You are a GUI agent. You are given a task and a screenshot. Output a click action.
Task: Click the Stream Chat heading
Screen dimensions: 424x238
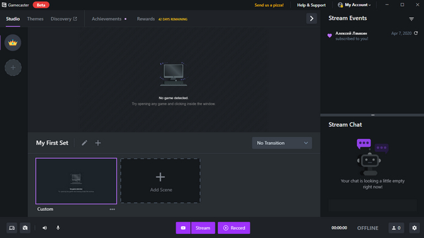coord(345,125)
